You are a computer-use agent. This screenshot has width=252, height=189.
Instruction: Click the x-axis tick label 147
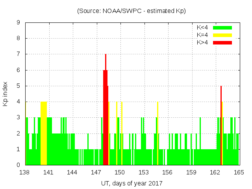pos(96,173)
